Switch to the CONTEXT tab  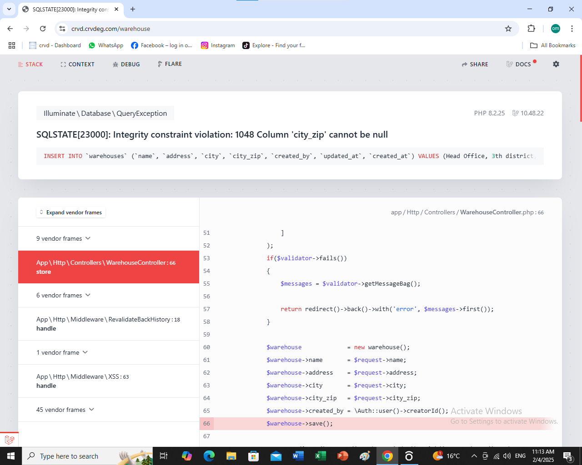[77, 64]
